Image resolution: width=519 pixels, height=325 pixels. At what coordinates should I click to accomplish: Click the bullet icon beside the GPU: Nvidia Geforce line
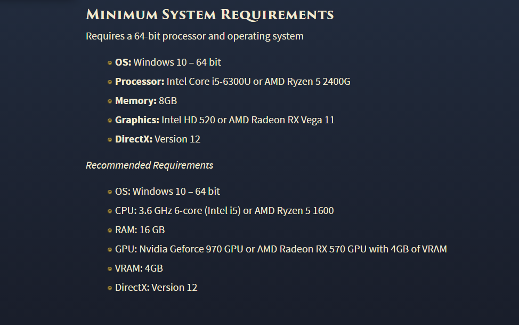[x=110, y=250]
